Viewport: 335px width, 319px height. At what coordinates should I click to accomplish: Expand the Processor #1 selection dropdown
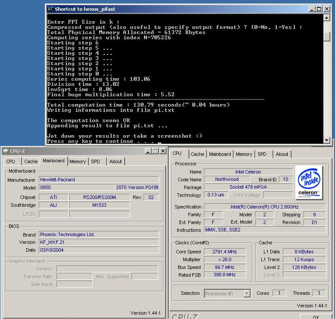[x=247, y=294]
